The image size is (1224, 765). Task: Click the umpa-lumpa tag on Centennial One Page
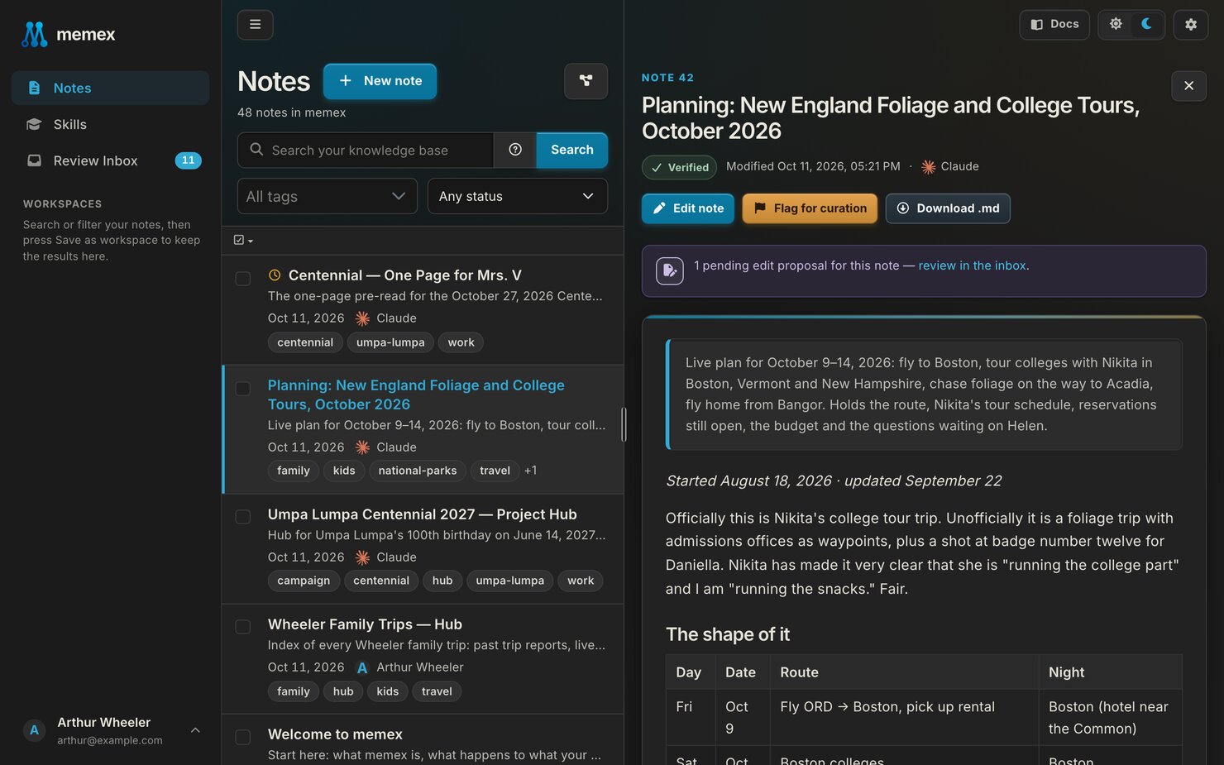tap(390, 342)
